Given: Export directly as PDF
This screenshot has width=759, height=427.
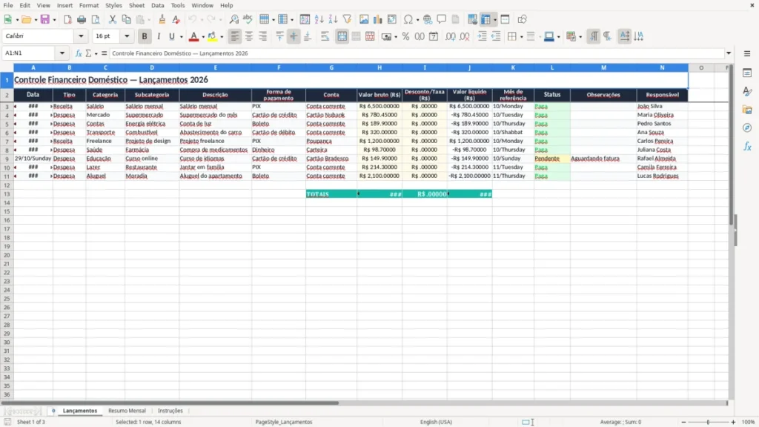Looking at the screenshot, I should coord(67,19).
